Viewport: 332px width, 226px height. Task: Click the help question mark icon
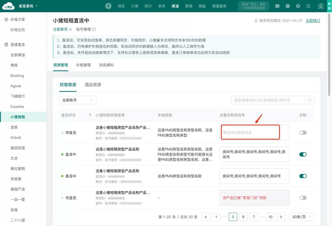(288, 6)
